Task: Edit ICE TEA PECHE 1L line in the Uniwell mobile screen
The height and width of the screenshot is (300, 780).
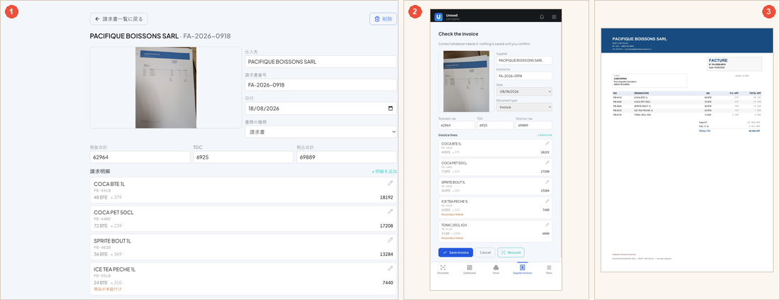Action: (x=547, y=201)
